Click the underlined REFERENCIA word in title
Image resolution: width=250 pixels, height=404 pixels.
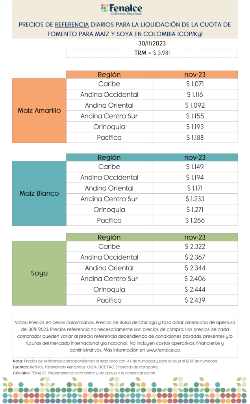tap(72, 25)
